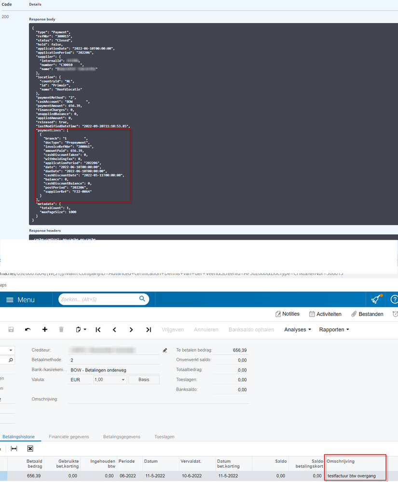
Task: Click the Te betalen bedrag value 656,39
Action: [240, 350]
